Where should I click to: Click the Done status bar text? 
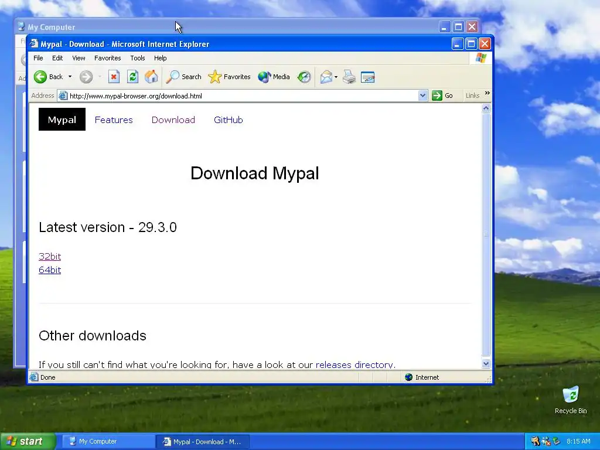coord(48,377)
